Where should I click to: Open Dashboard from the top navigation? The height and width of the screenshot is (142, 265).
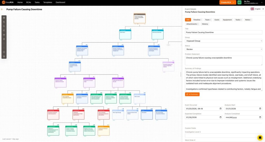(x=60, y=2)
